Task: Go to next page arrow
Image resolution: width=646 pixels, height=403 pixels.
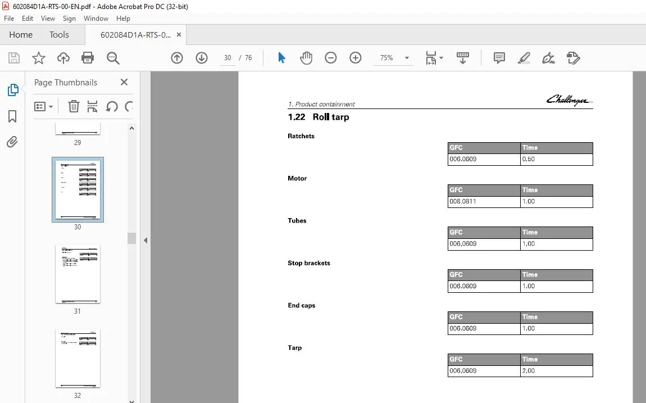Action: point(202,58)
